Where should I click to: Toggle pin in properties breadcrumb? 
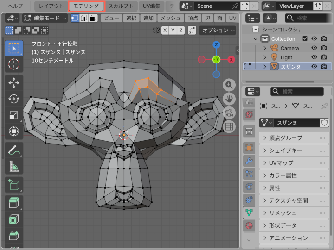click(325, 106)
